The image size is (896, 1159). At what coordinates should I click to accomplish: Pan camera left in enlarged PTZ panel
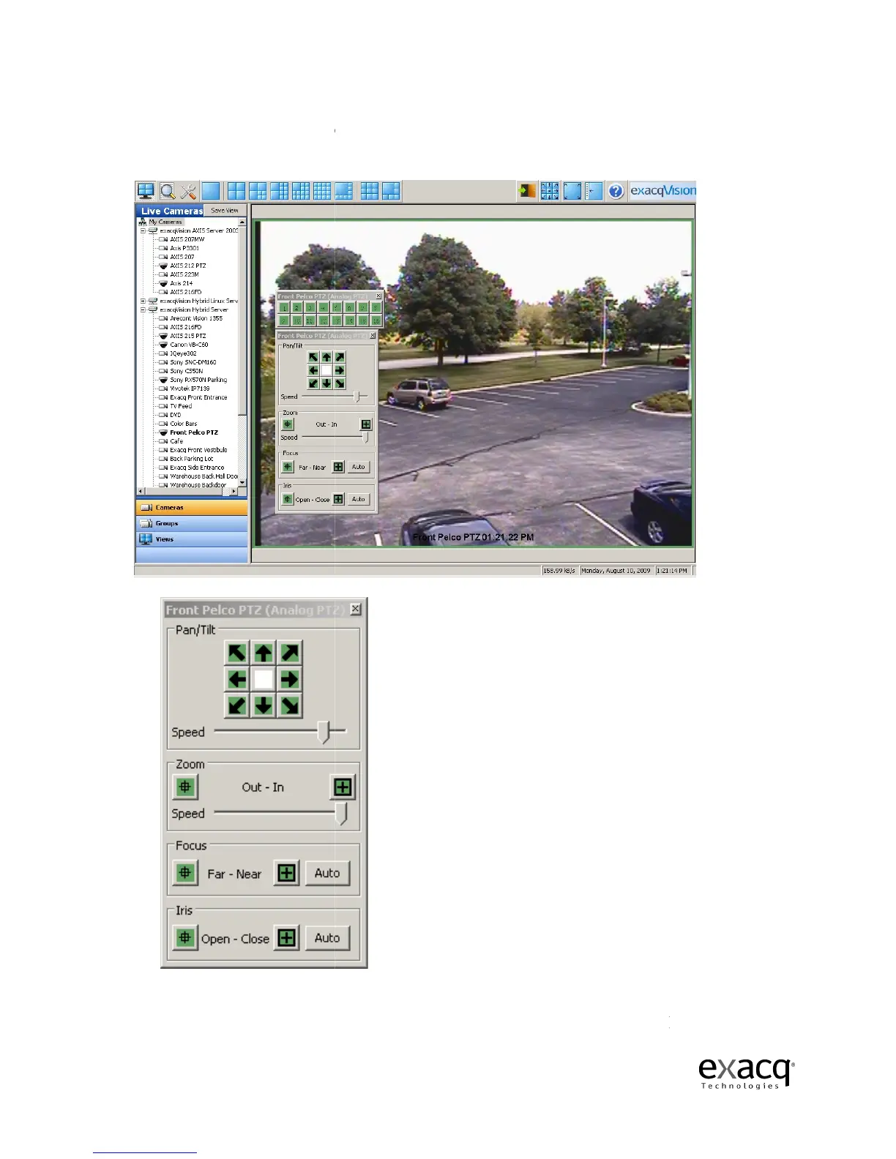point(237,679)
